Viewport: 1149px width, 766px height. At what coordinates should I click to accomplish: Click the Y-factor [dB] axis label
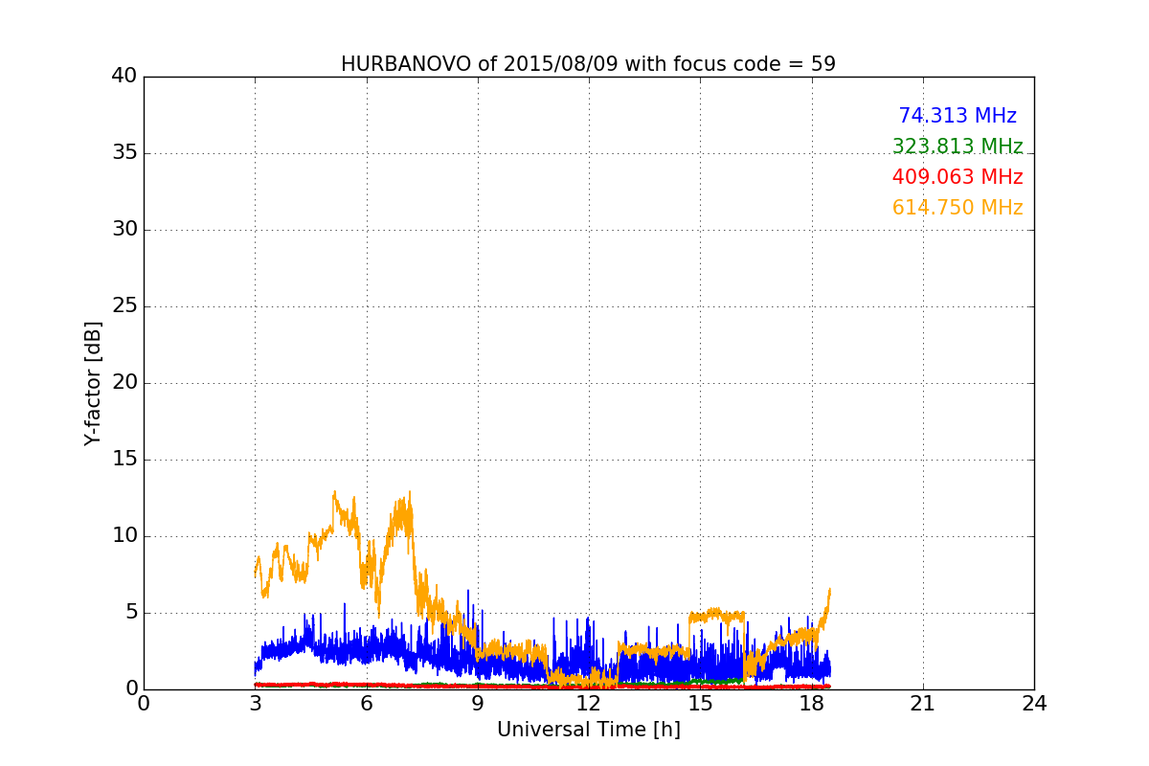(93, 383)
